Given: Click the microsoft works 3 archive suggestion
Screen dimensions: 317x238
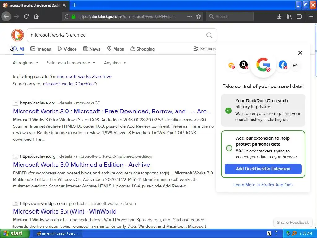Looking at the screenshot, I should tap(84, 77).
